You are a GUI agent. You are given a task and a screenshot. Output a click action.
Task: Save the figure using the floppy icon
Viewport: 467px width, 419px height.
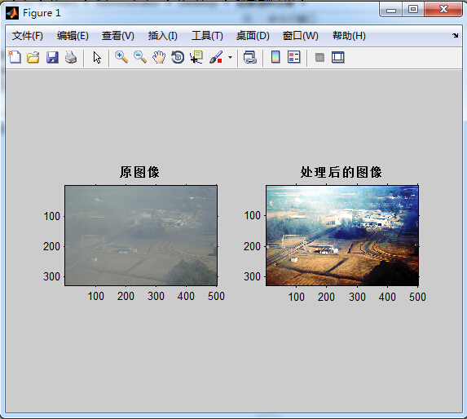(x=52, y=57)
